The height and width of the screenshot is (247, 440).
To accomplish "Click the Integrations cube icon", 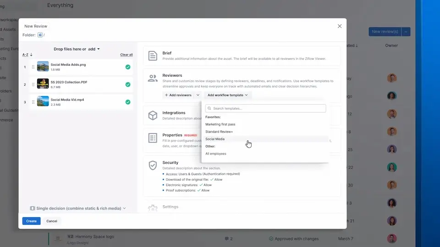I will 153,116.
